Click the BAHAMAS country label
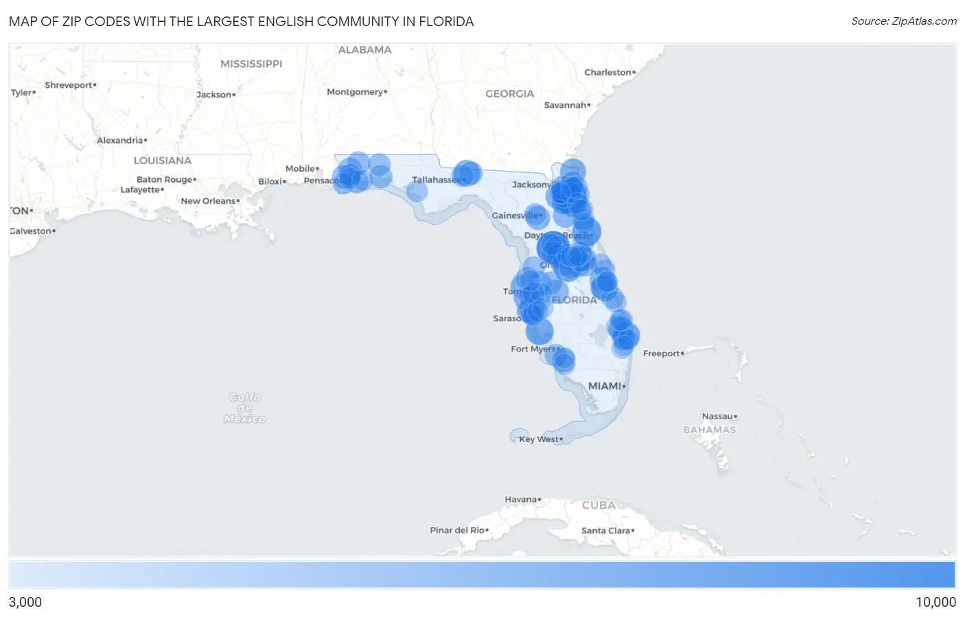Screen dimensions: 965x617 (x=710, y=430)
